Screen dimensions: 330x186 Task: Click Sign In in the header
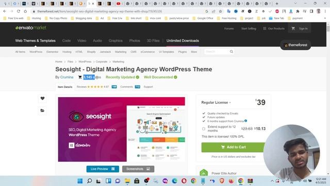303,28
